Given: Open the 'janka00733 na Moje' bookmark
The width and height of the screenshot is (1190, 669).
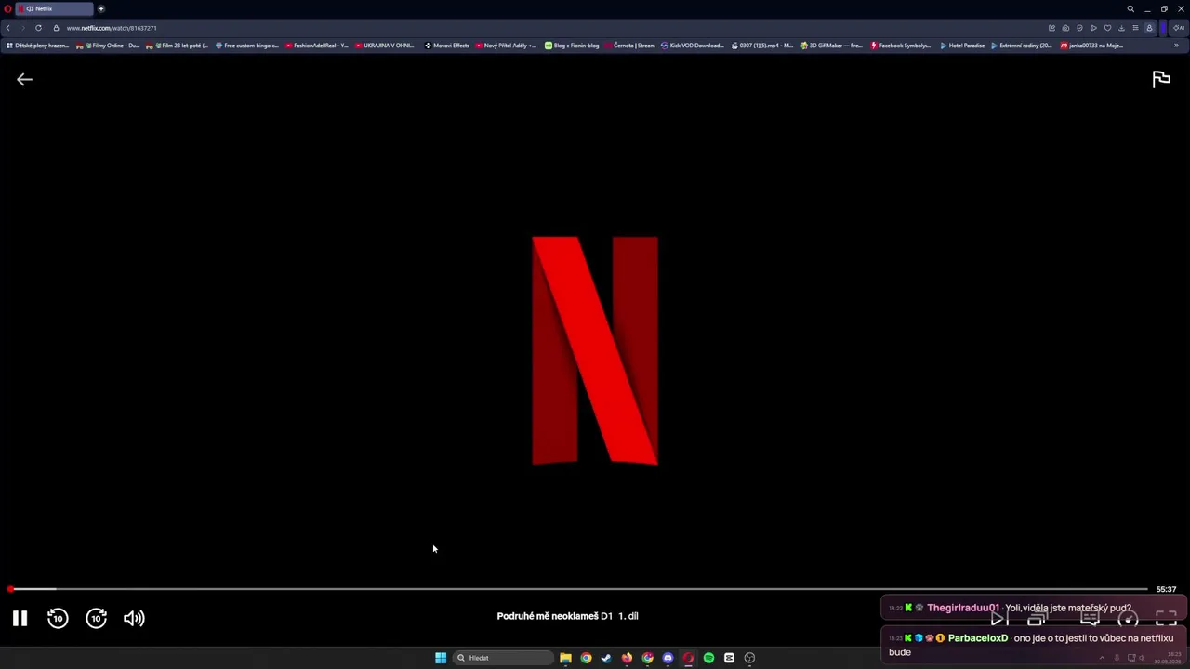Looking at the screenshot, I should pos(1092,46).
